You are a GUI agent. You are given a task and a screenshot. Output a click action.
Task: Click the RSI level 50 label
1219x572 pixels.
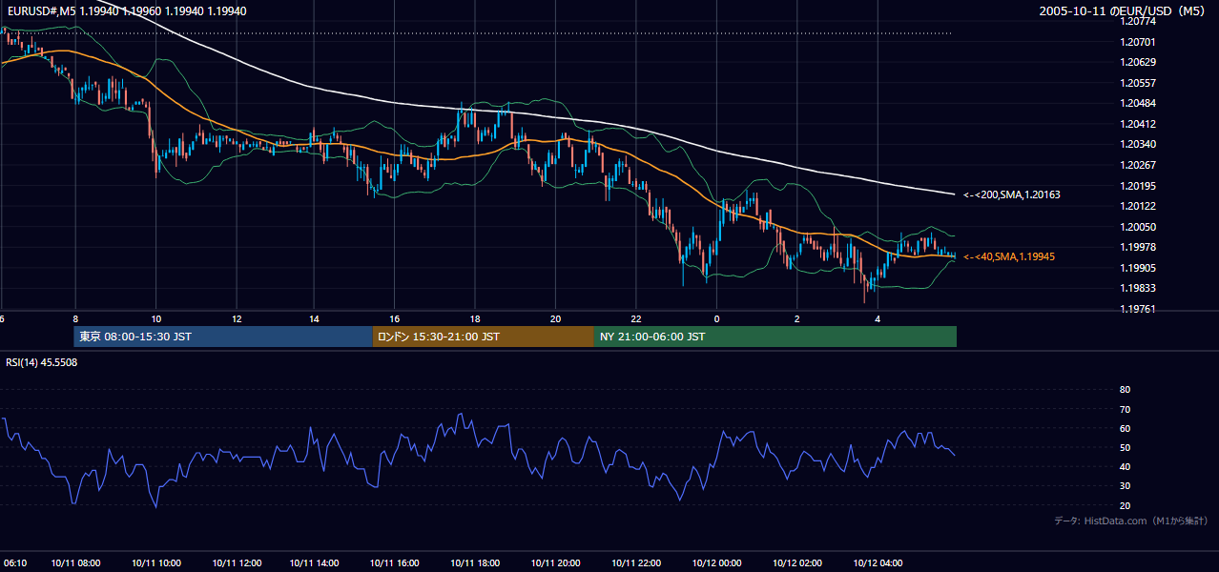1125,447
